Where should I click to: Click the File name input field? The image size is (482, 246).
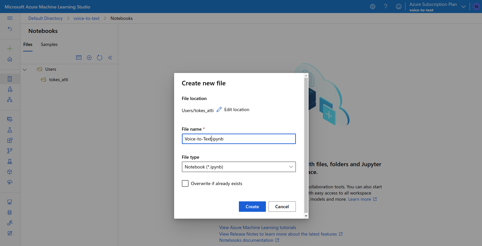[239, 139]
